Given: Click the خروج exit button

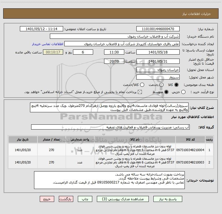Looking at the screenshot, I should (47, 199).
